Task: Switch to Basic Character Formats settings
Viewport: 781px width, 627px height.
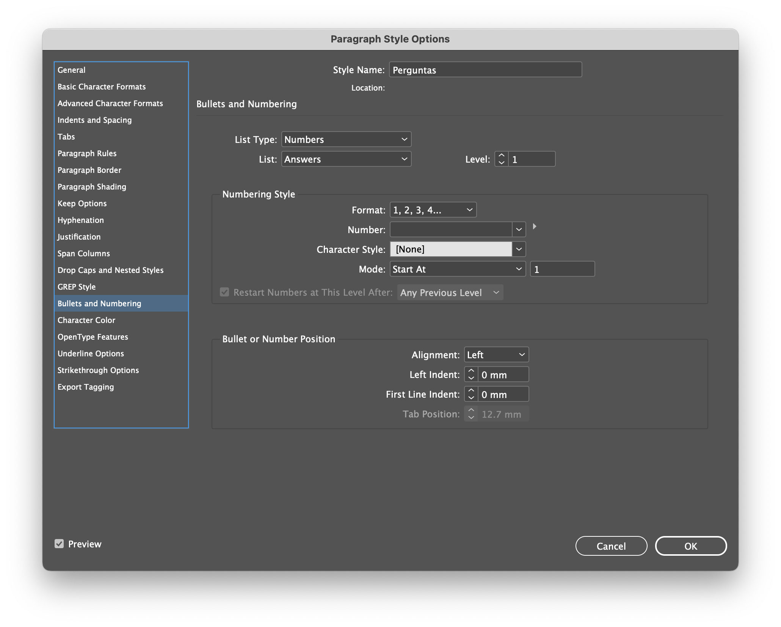Action: pos(102,86)
